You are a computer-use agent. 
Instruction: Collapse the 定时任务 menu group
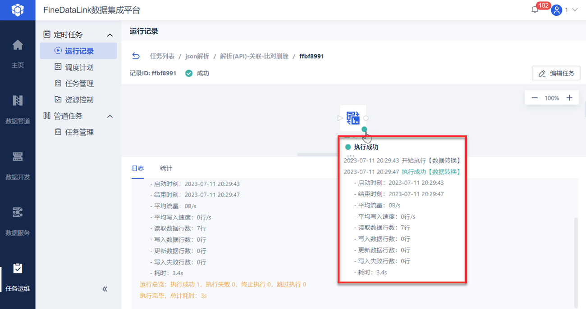[110, 35]
